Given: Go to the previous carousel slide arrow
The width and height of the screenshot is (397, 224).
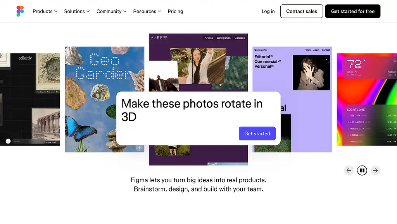Looking at the screenshot, I should point(349,170).
